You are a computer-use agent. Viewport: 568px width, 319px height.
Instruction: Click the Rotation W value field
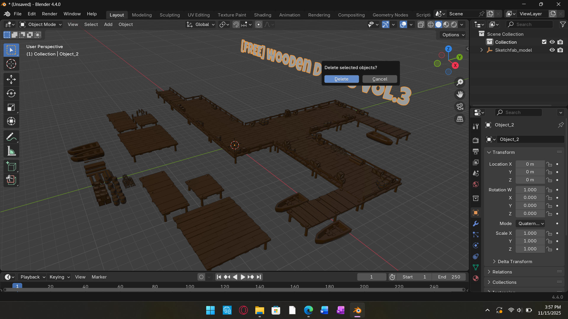pyautogui.click(x=530, y=190)
